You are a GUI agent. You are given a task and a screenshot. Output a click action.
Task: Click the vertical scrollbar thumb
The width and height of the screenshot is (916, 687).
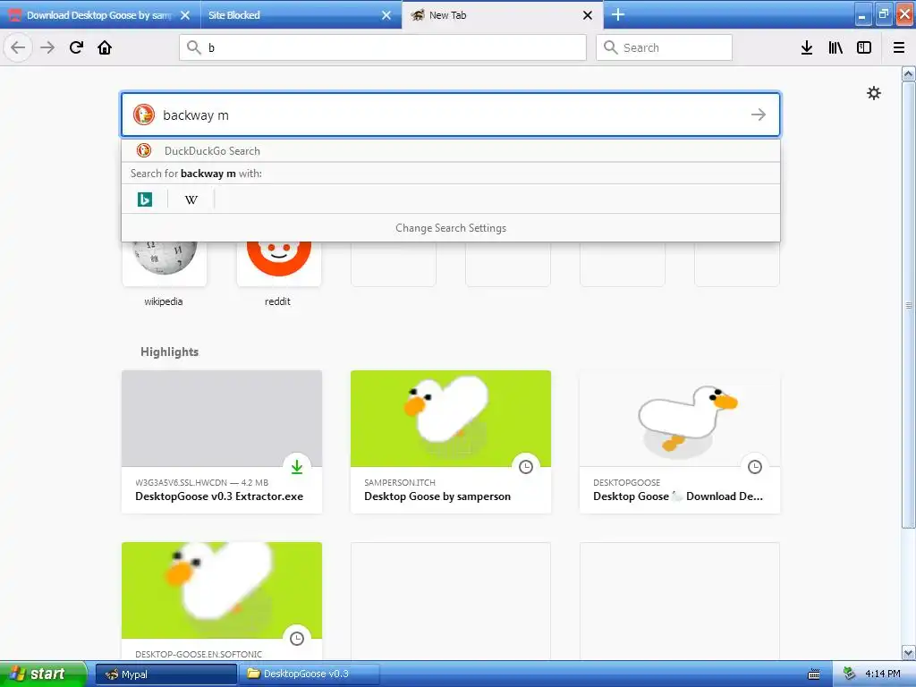(909, 305)
